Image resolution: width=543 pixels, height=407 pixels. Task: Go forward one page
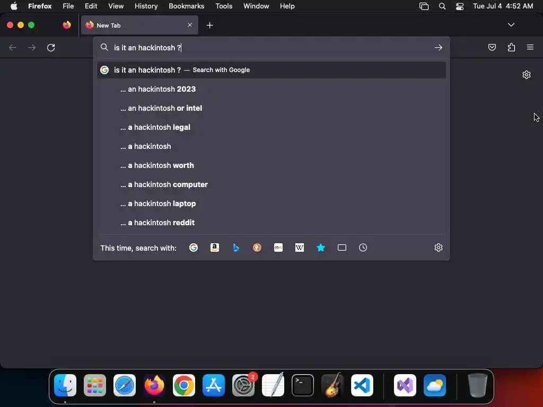(x=32, y=47)
